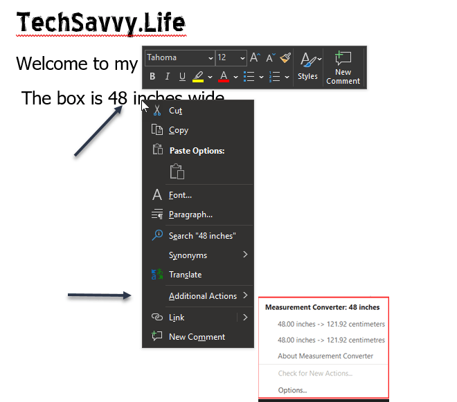Toggle Bold in the mini toolbar
This screenshot has width=457, height=402.
pyautogui.click(x=152, y=77)
